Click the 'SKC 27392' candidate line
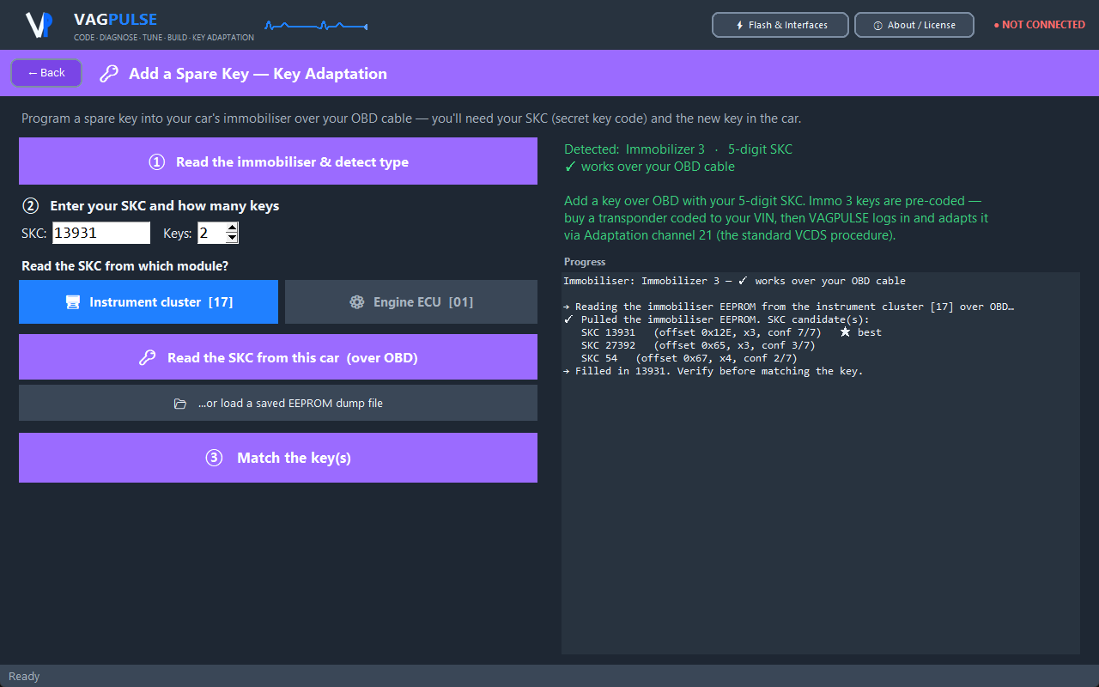The width and height of the screenshot is (1099, 687). click(x=698, y=345)
